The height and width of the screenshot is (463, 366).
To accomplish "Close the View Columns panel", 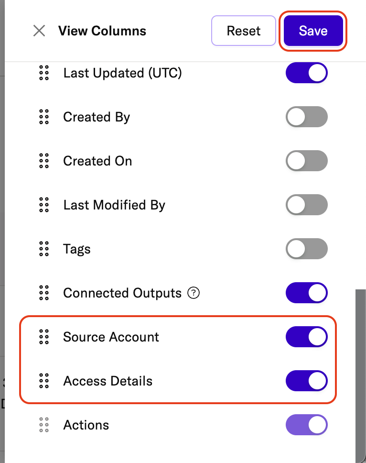I will (39, 31).
